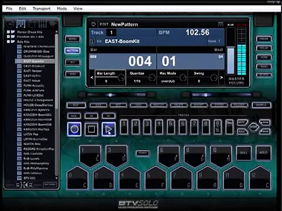Viewport: 282px width, 211px height.
Task: Expand the Freedom Vol 1 Kits folder
Action: click(x=8, y=37)
